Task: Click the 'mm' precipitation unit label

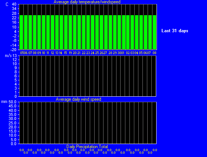Action: pos(4,102)
